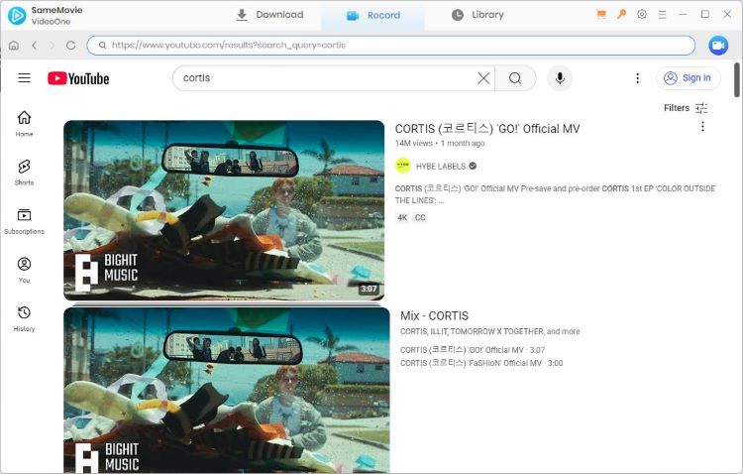
Task: Open SameMovie settings gear
Action: click(642, 14)
